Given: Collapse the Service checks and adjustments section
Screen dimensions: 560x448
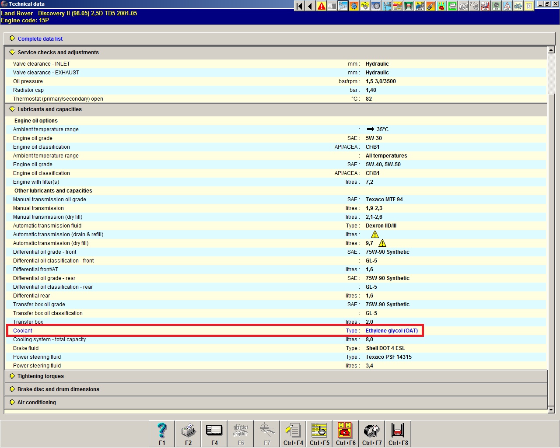Looking at the screenshot, I should coord(58,52).
